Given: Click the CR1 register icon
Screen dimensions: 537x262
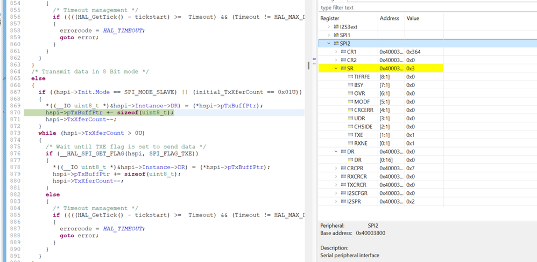Looking at the screenshot, I should 343,52.
